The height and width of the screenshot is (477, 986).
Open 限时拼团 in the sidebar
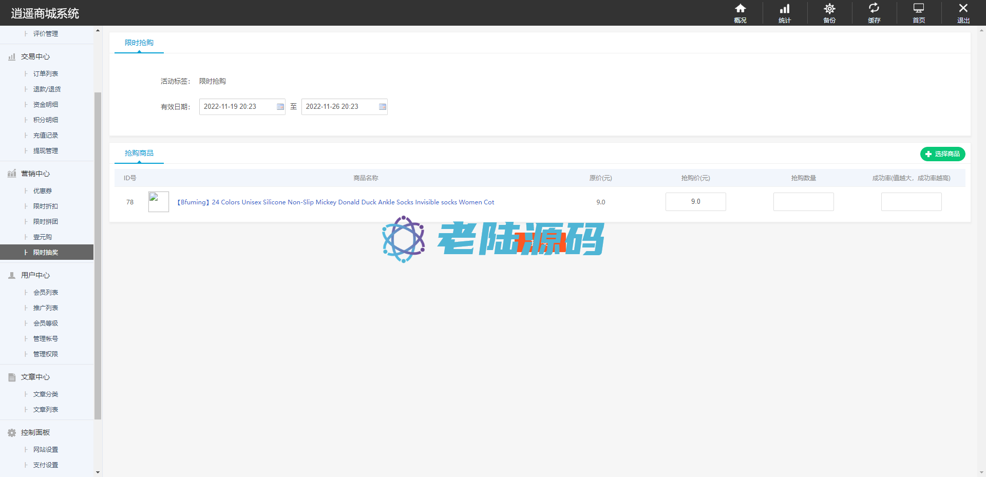46,222
